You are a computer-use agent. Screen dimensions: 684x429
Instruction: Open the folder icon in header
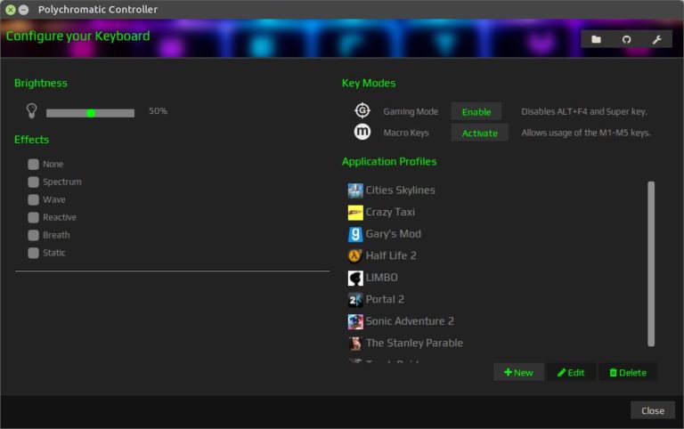tap(596, 40)
